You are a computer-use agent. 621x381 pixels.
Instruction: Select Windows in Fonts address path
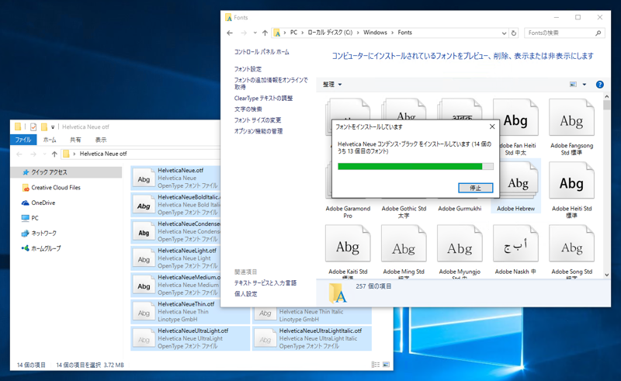click(x=375, y=33)
